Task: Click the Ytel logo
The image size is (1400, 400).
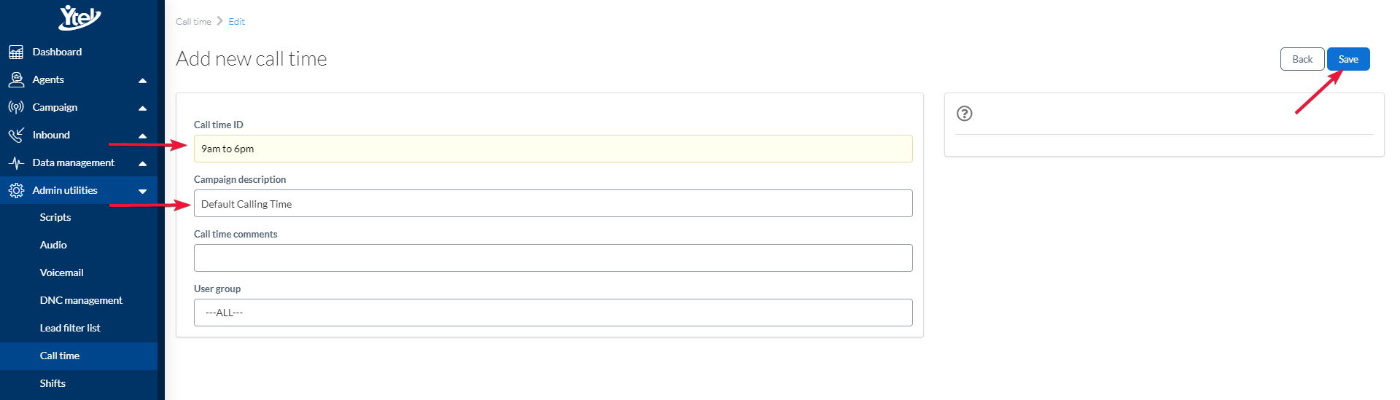Action: pos(79,17)
